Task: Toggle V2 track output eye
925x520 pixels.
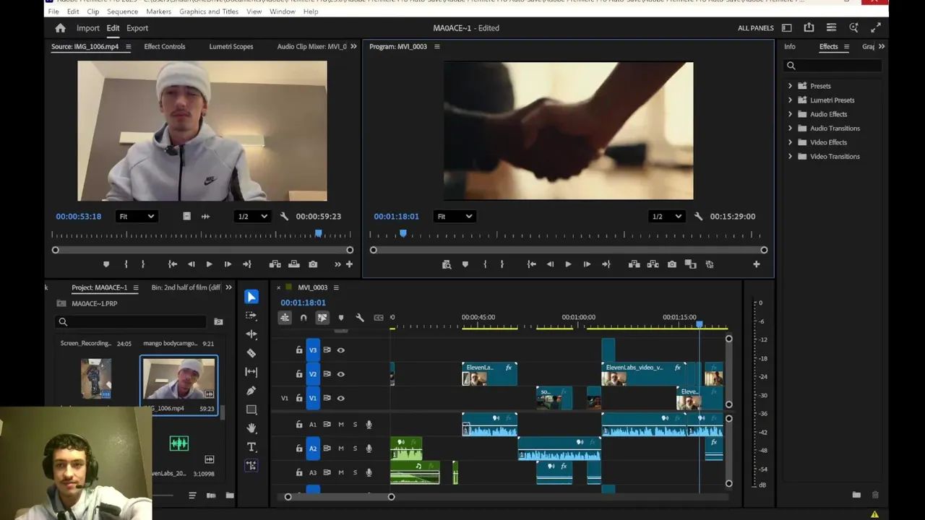Action: (341, 374)
